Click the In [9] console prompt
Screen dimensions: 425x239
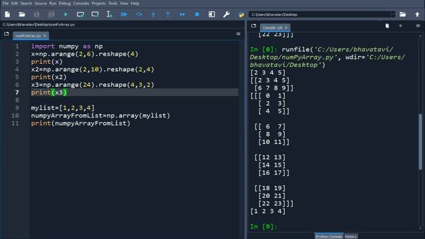pyautogui.click(x=264, y=226)
